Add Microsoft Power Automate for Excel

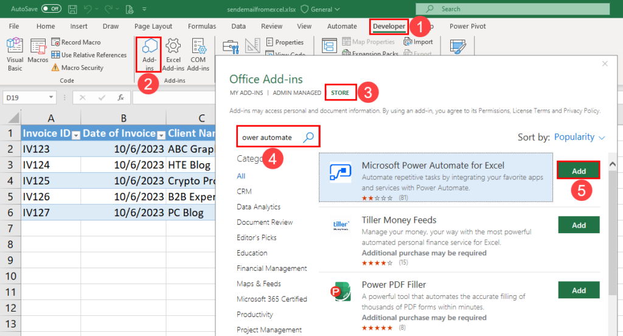579,171
